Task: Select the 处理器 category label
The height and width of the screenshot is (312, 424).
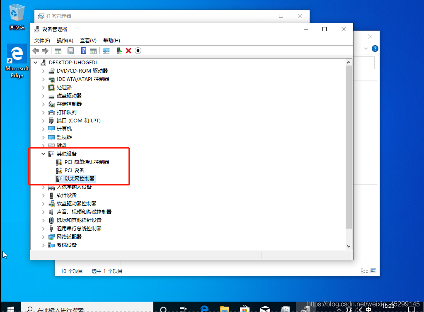Action: (x=64, y=88)
